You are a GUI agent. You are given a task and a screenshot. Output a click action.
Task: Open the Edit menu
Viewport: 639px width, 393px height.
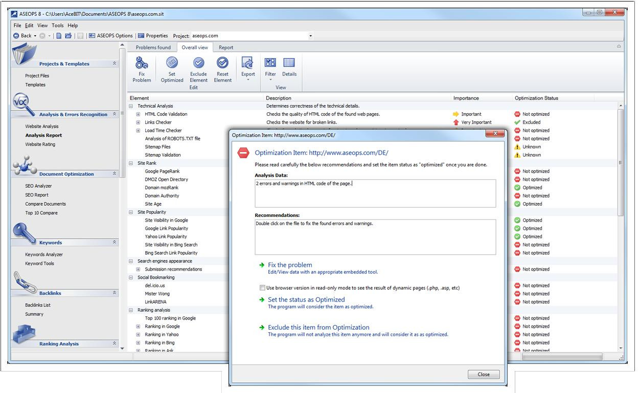(29, 26)
